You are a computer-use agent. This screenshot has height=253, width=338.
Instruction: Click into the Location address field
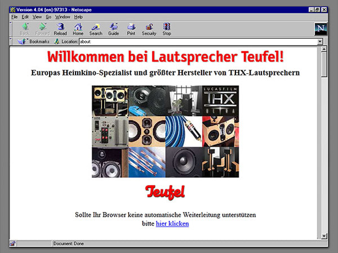(197, 42)
